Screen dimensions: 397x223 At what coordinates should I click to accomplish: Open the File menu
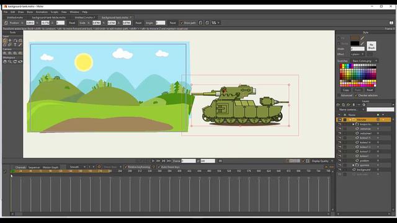pyautogui.click(x=6, y=12)
